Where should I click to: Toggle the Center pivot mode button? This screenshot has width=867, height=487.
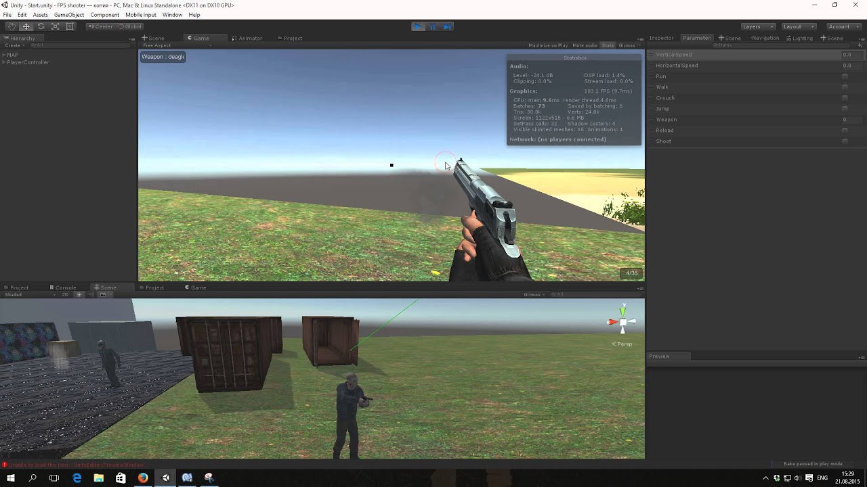point(100,26)
